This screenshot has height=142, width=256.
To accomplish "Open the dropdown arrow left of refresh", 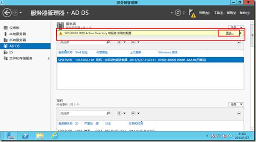I will (172, 13).
